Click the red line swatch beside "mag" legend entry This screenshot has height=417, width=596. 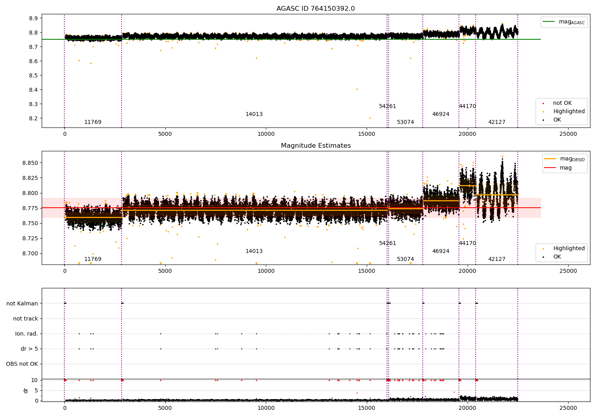tap(550, 168)
